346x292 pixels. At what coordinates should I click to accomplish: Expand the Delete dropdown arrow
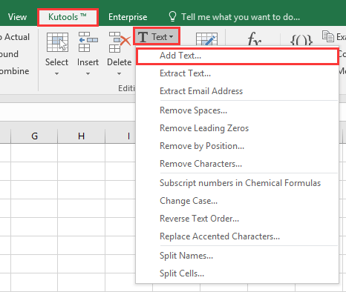tap(119, 73)
